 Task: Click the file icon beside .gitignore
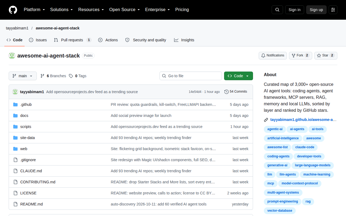coord(15,160)
